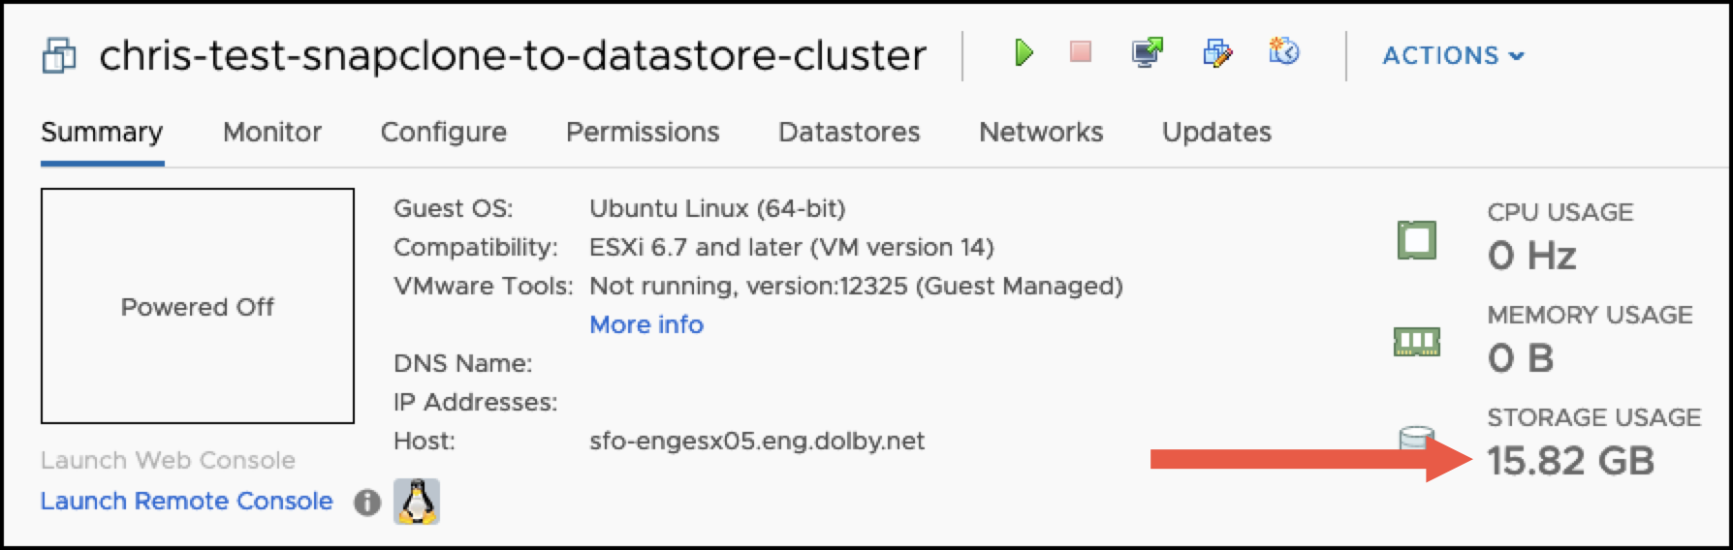
Task: Click the CPU usage chip icon
Action: [x=1416, y=240]
